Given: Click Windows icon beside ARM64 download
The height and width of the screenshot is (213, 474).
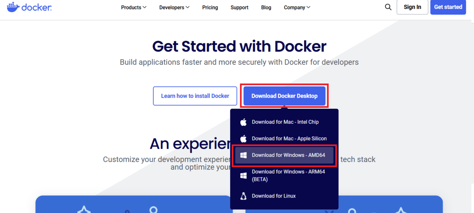Looking at the screenshot, I should (244, 175).
